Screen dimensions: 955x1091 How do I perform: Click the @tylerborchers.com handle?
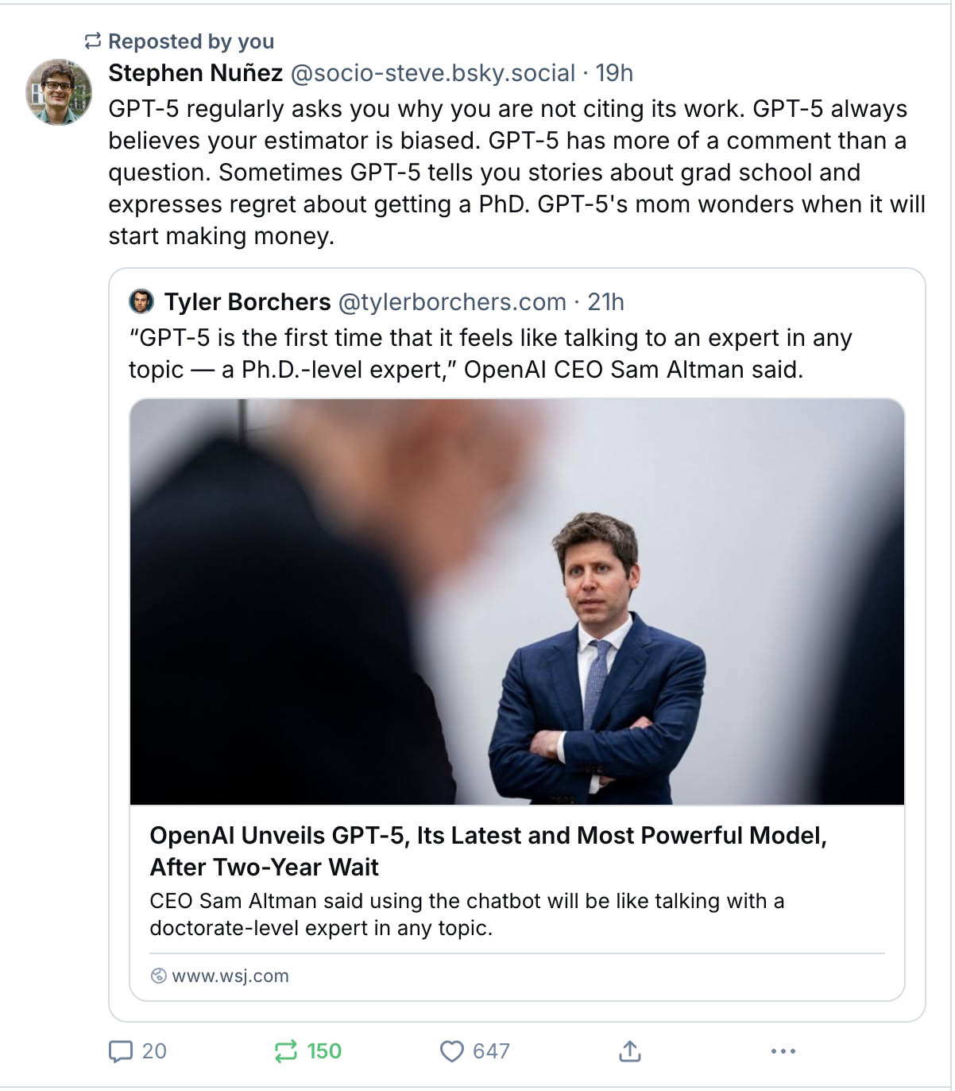click(x=452, y=302)
